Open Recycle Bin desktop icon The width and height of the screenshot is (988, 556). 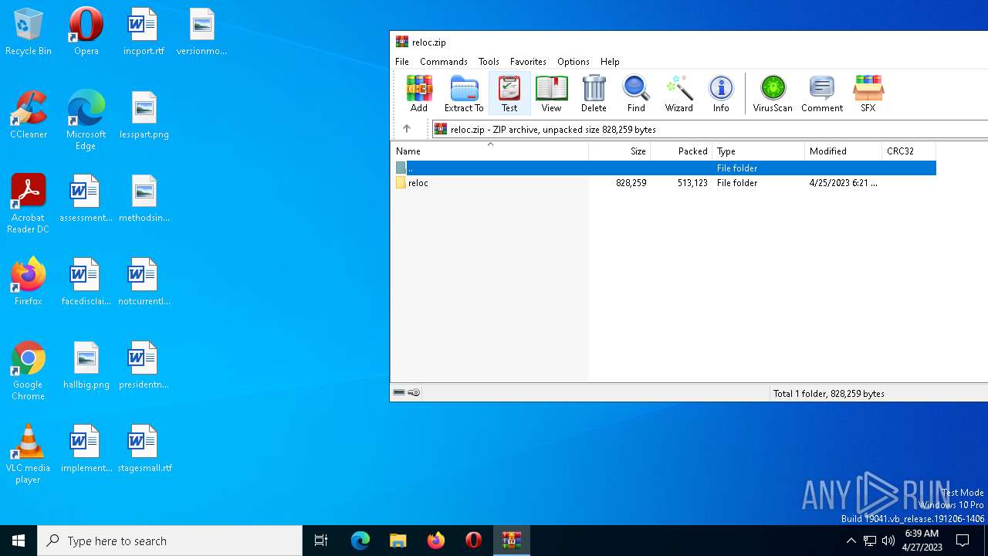[x=29, y=32]
